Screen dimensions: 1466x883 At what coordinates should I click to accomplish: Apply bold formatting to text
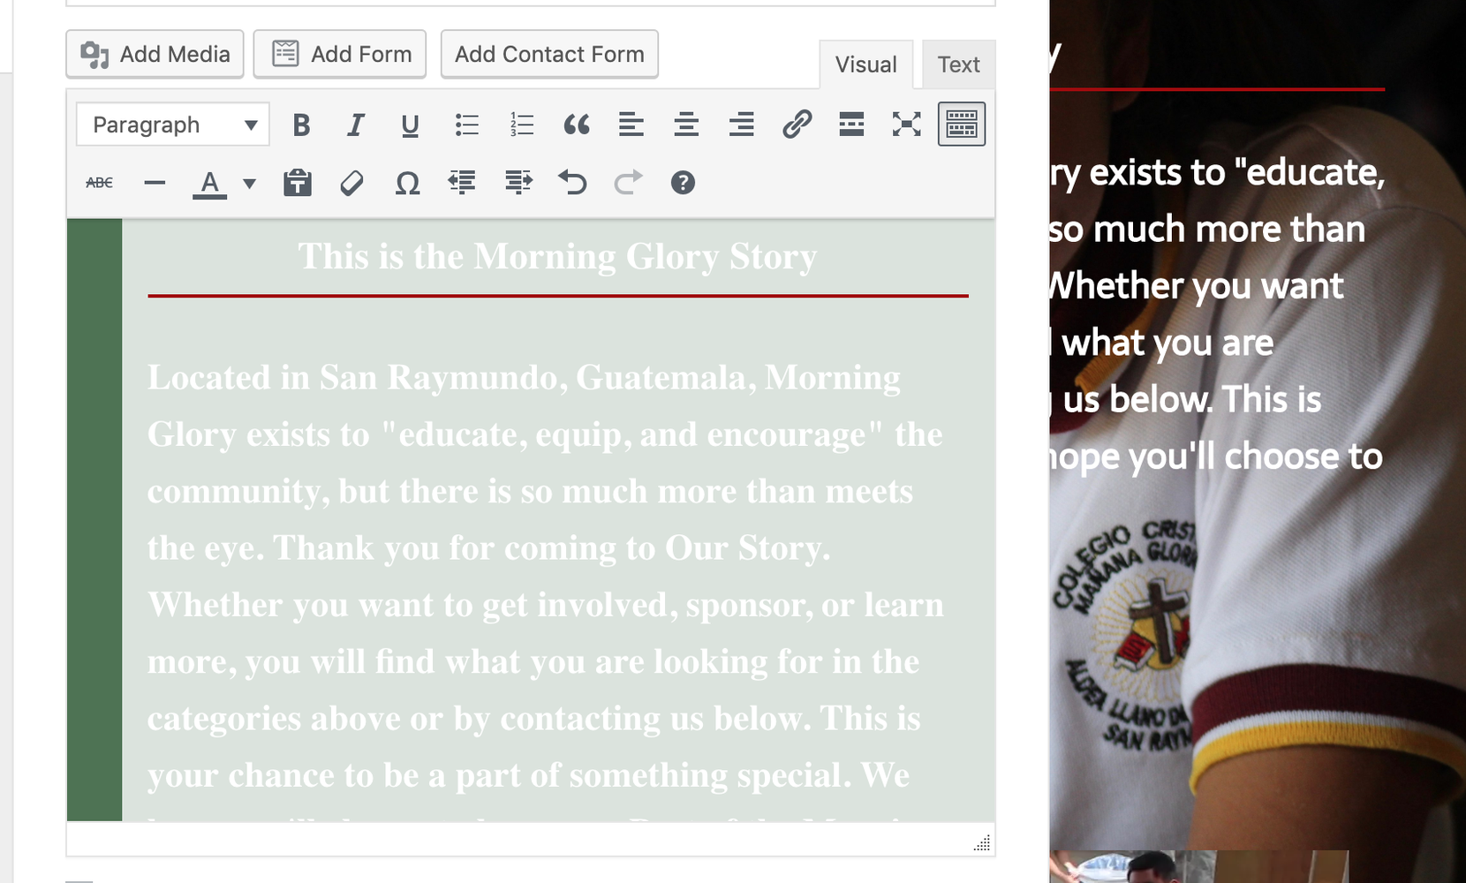(300, 125)
